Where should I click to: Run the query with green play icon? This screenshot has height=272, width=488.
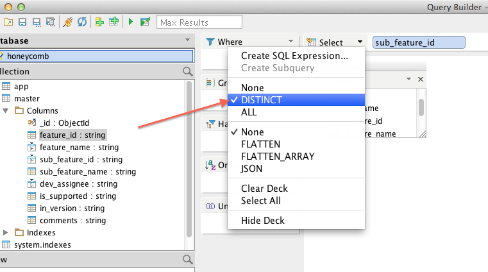point(130,22)
